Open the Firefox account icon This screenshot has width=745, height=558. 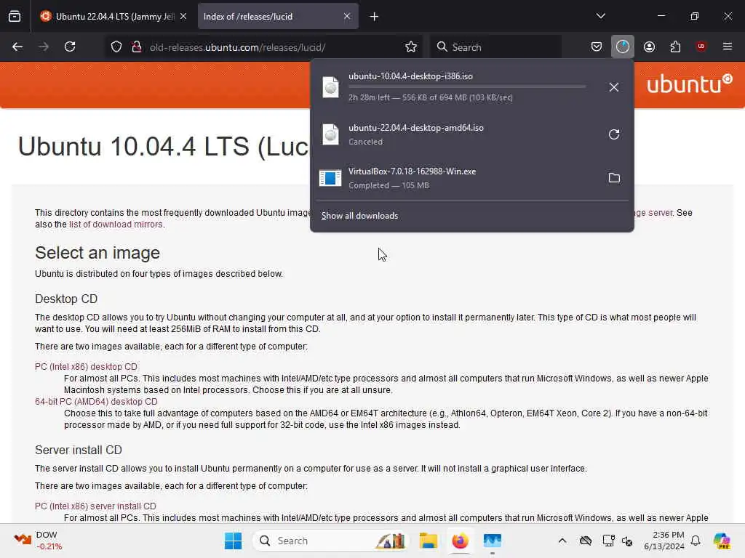point(649,46)
